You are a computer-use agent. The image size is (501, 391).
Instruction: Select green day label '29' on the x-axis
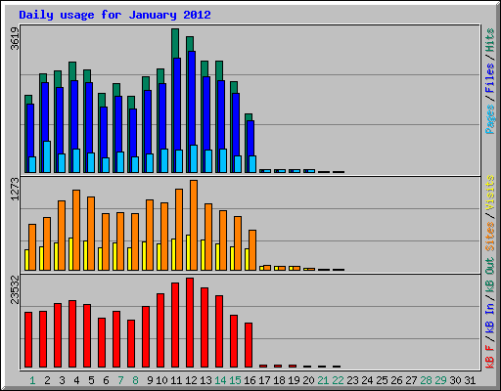(x=440, y=380)
